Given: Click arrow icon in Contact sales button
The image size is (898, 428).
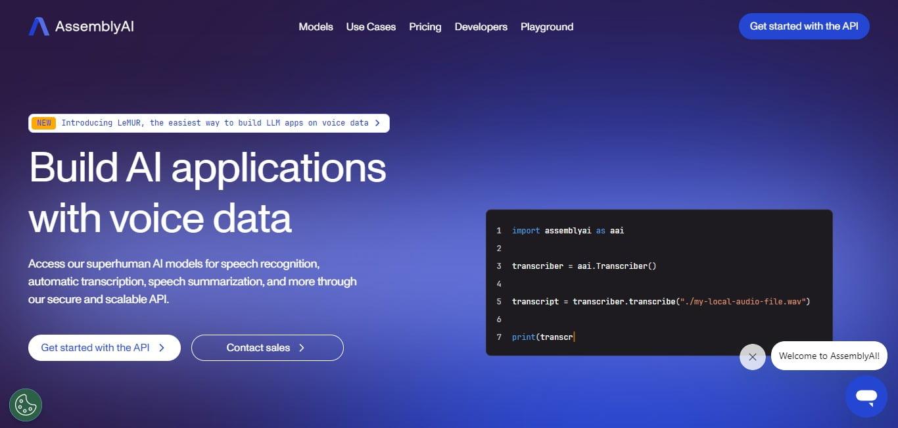Looking at the screenshot, I should pos(302,348).
